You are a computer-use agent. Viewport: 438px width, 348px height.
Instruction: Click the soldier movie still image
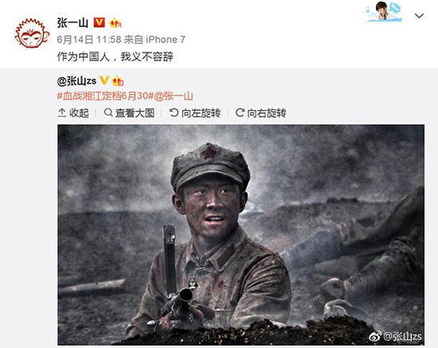tap(241, 235)
